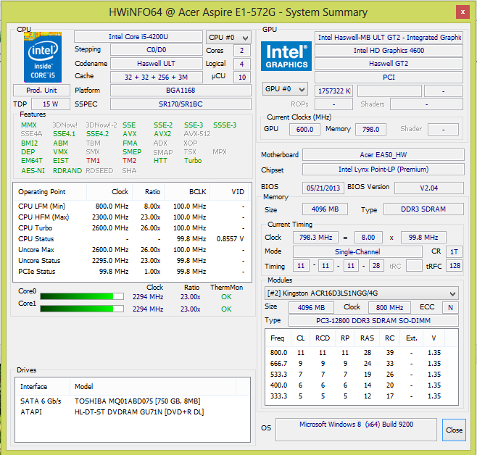This screenshot has width=477, height=455.
Task: Click the memory Type DDR3 SDRAM field
Action: [x=423, y=209]
